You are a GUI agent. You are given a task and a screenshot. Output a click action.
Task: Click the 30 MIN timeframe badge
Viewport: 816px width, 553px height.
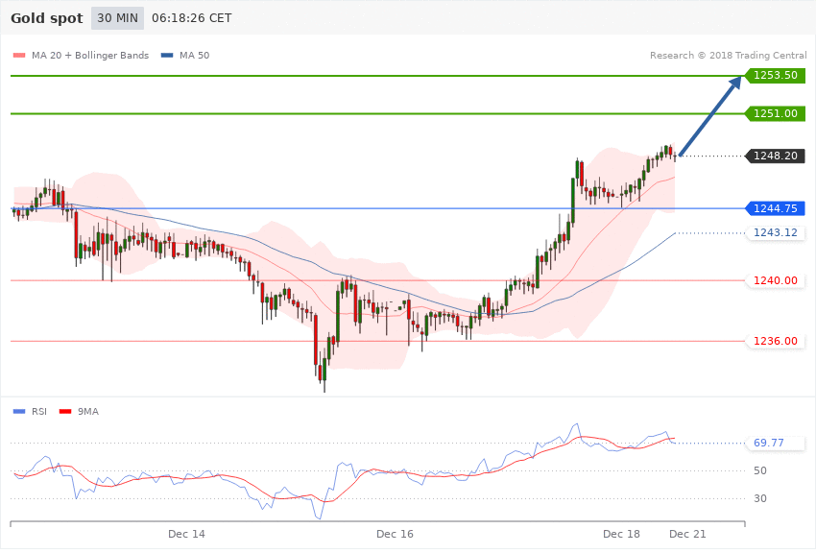tap(117, 18)
